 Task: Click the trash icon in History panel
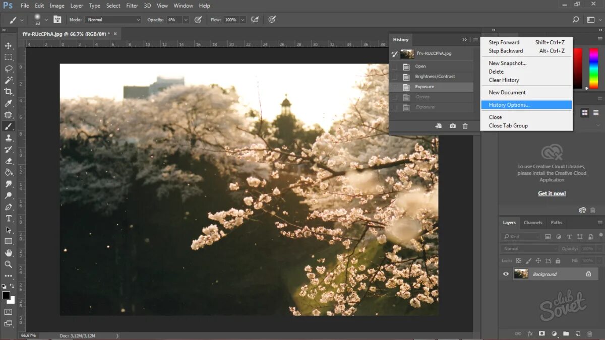point(465,126)
